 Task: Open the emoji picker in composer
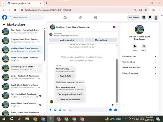(111, 110)
